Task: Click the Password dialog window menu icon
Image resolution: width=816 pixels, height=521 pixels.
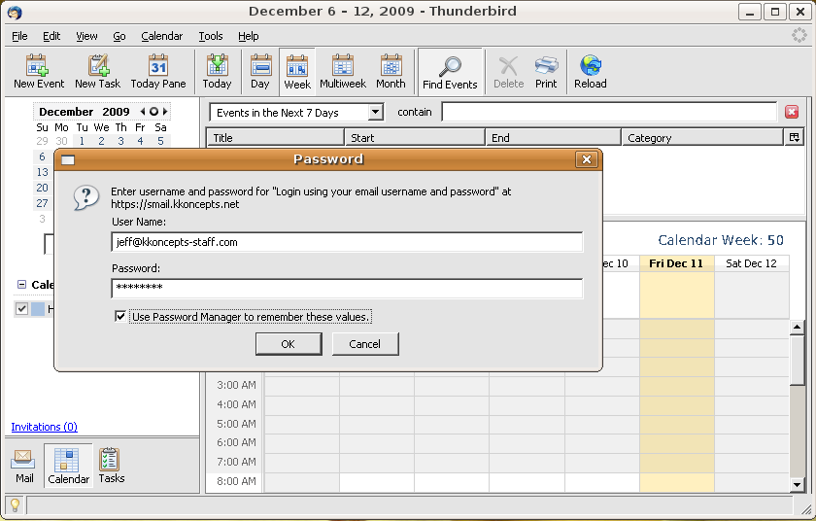Action: coord(68,159)
